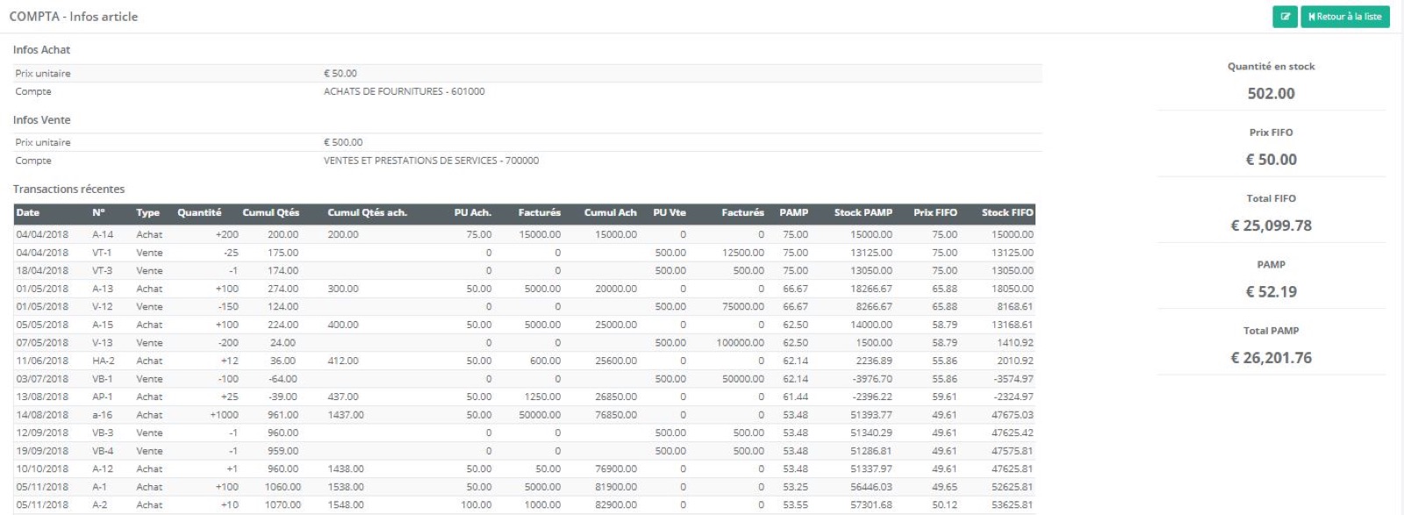Image resolution: width=1404 pixels, height=515 pixels.
Task: Click the 'N°' column header
Action: [98, 212]
